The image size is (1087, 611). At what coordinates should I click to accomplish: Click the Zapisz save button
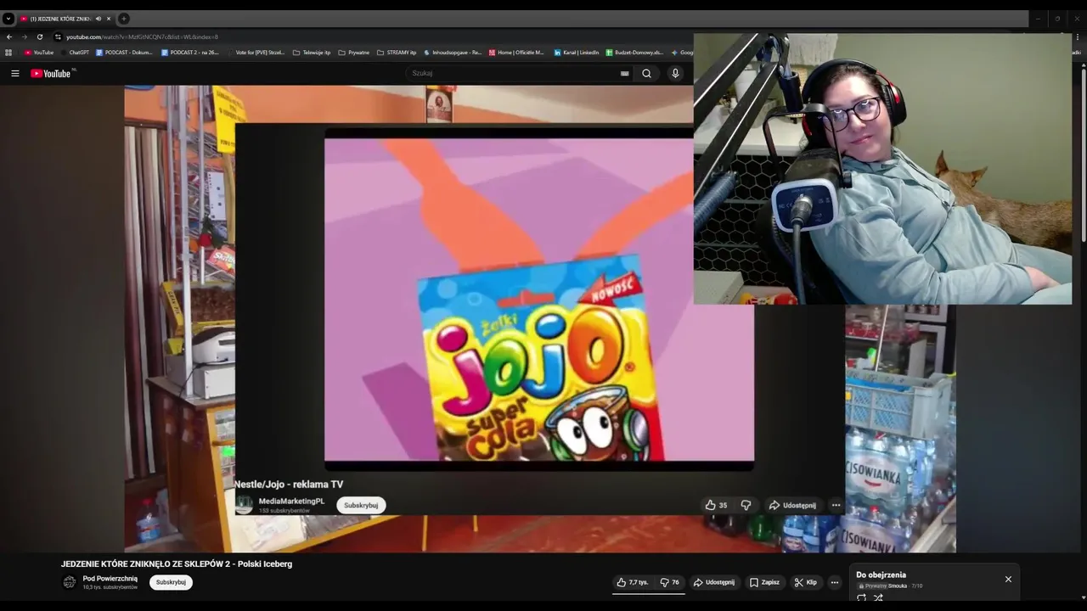click(764, 582)
